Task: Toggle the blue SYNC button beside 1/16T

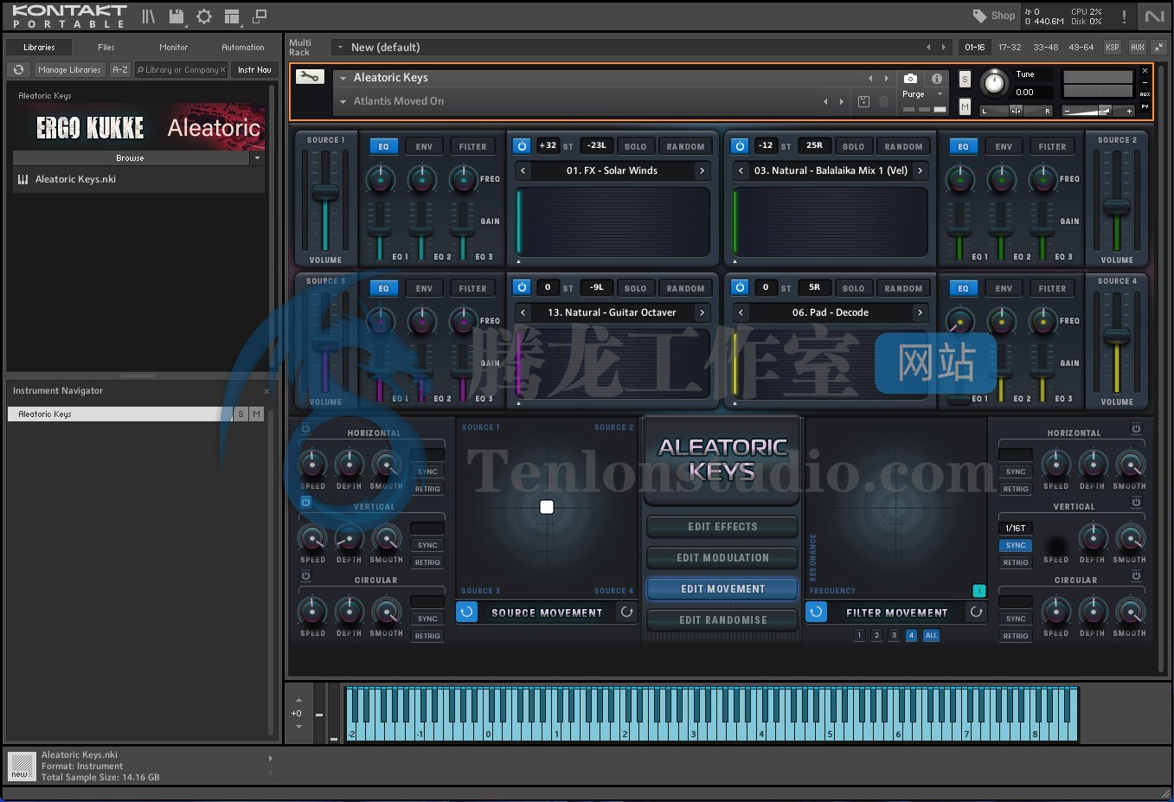Action: tap(1016, 546)
